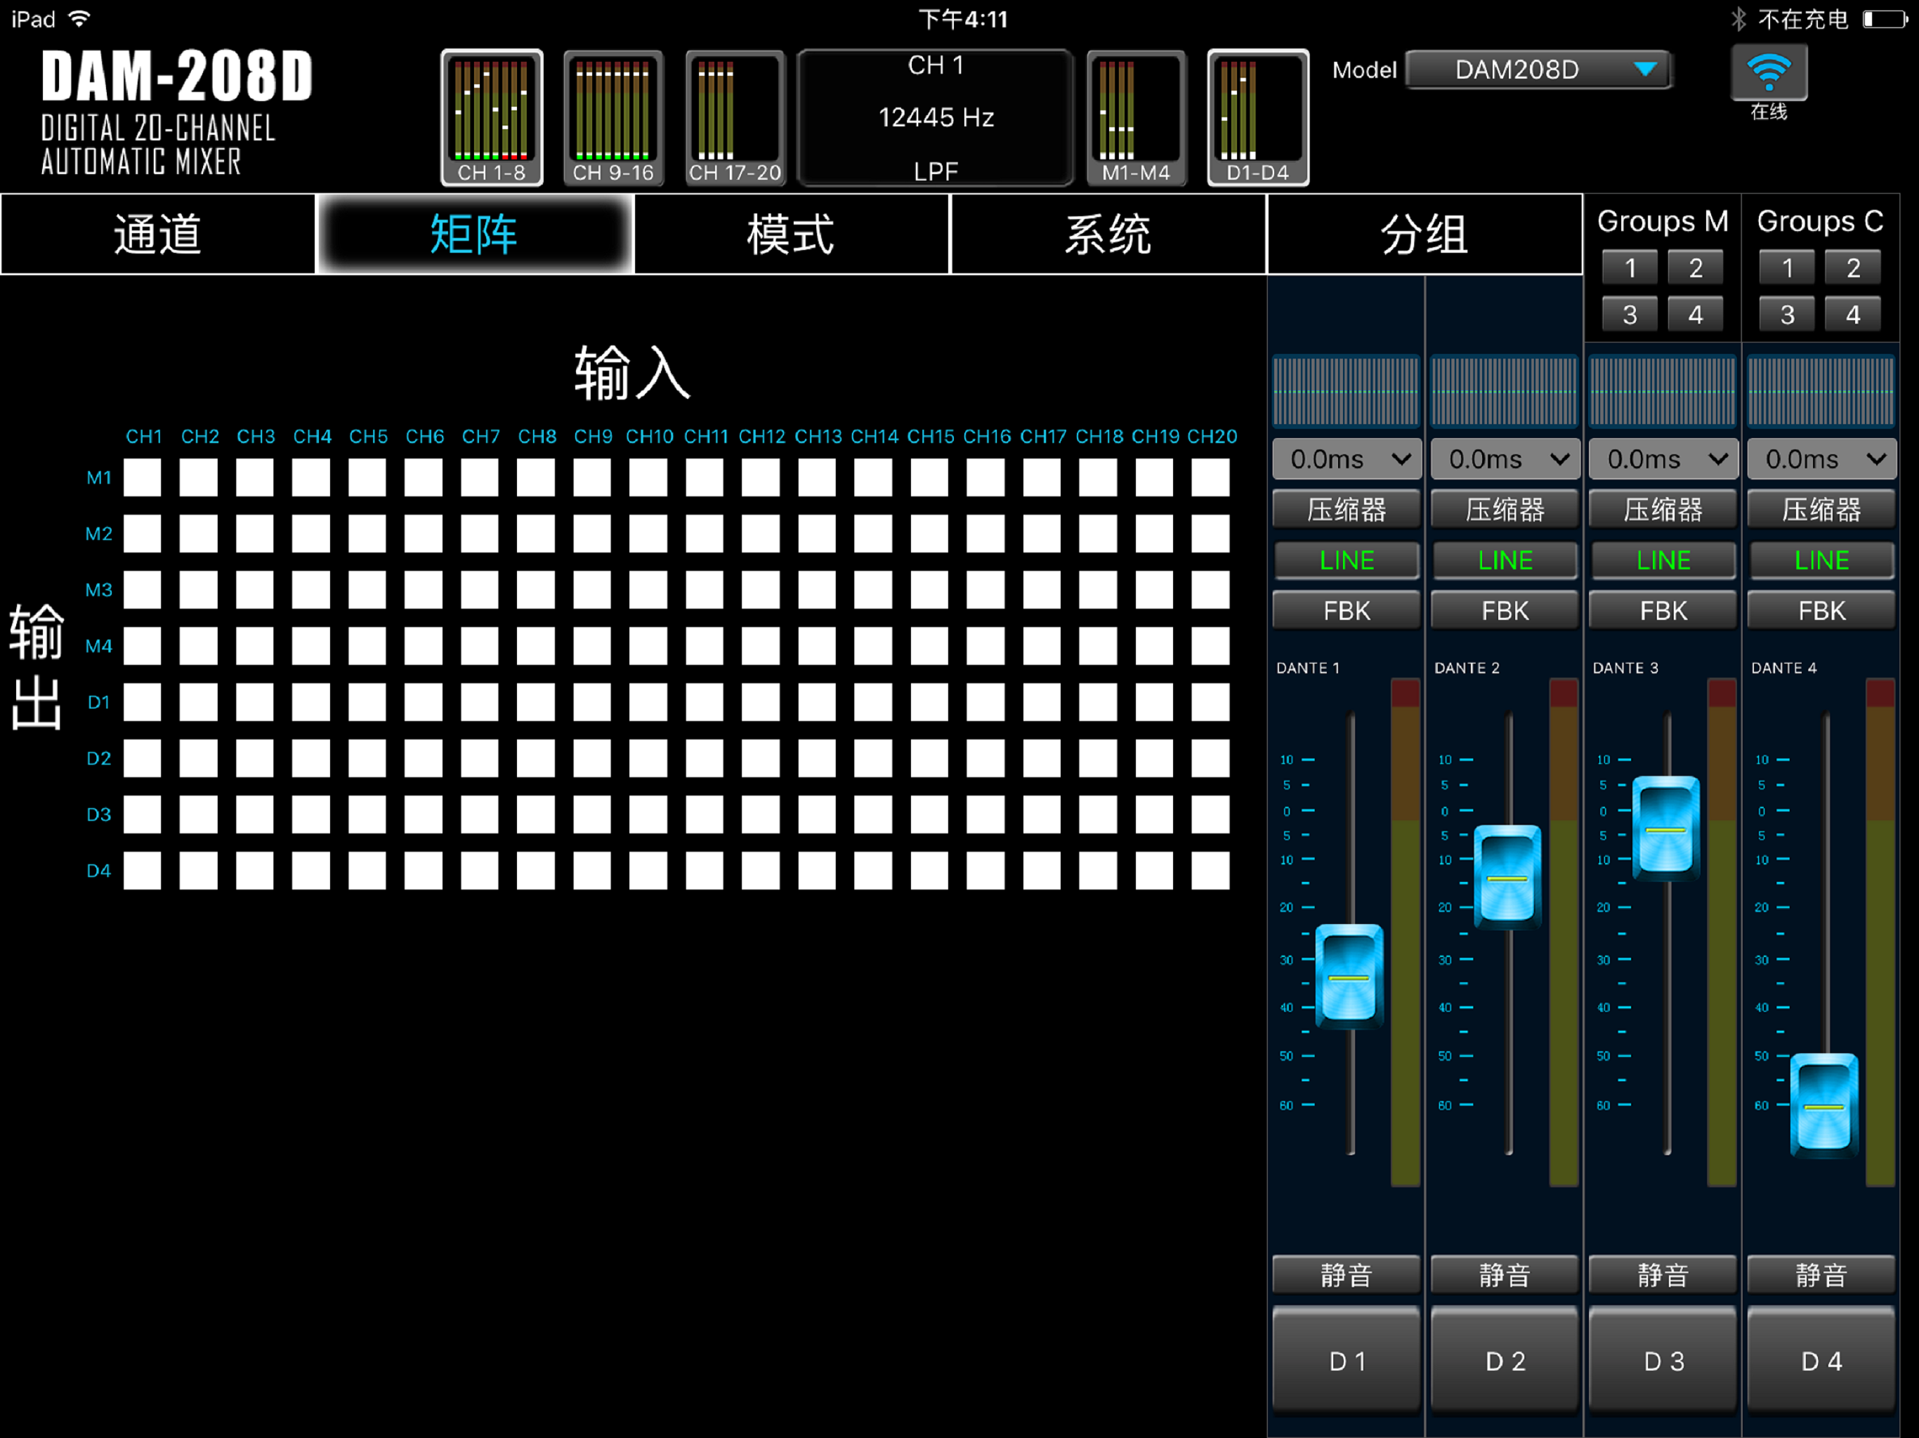Switch to the 通道 tab
Image resolution: width=1919 pixels, height=1438 pixels.
158,235
